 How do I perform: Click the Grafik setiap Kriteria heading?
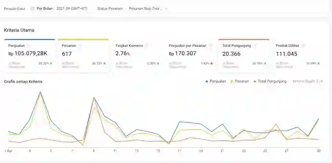point(23,82)
